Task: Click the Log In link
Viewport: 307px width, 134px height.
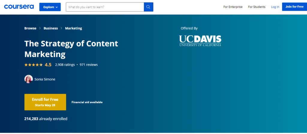Action: (275, 7)
